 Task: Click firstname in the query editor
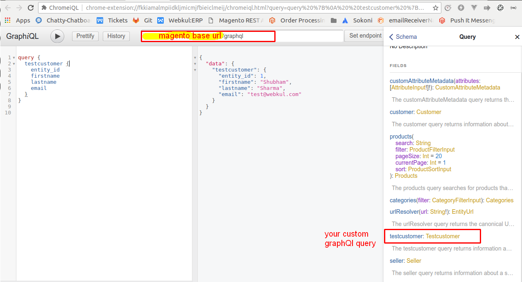(45, 76)
